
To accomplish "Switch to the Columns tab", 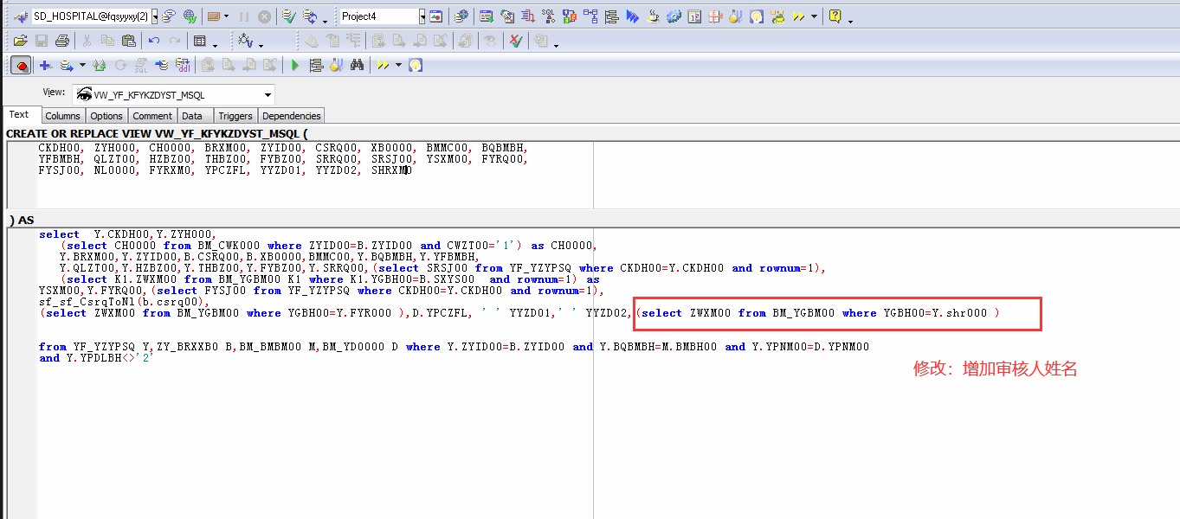I will click(x=62, y=116).
